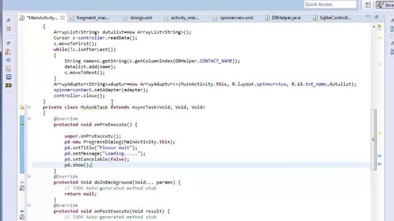The image size is (394, 221).
Task: Click override marker beside onPreExecute
Action: point(22,125)
